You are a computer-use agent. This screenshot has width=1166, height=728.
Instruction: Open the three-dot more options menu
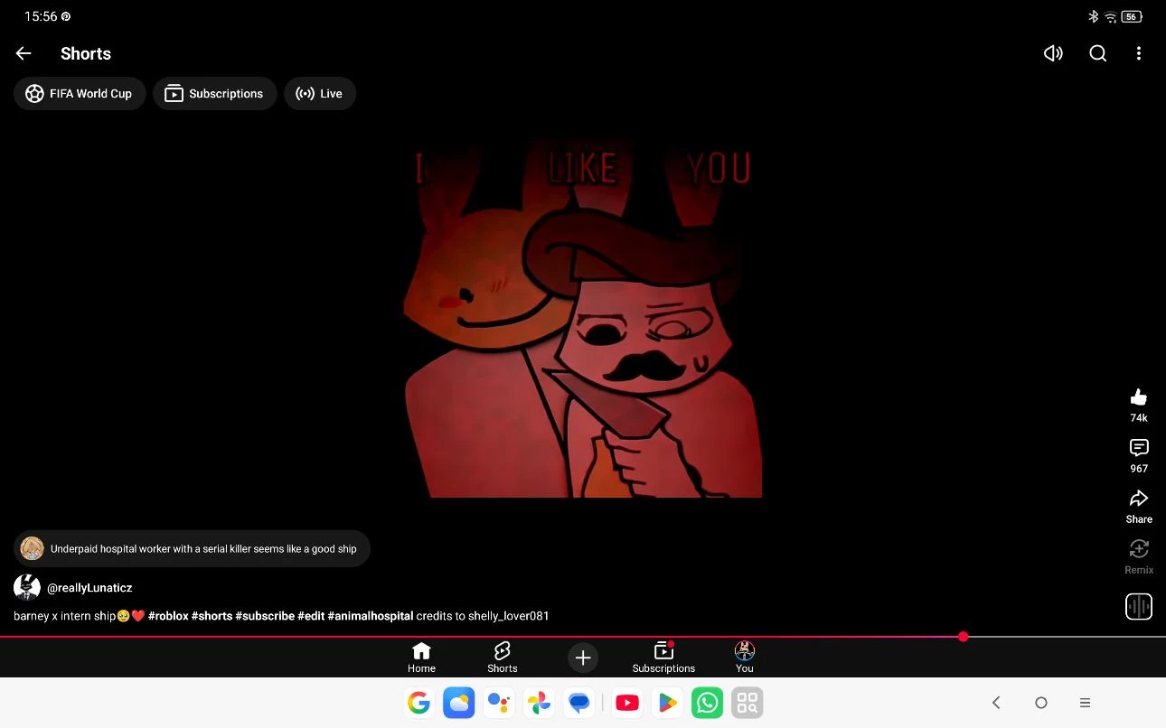[1138, 53]
